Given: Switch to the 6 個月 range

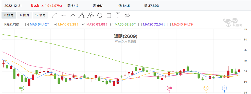Looking at the screenshot, I should click(x=25, y=15).
